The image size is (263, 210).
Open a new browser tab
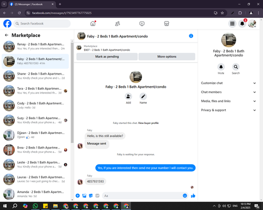tap(60, 4)
